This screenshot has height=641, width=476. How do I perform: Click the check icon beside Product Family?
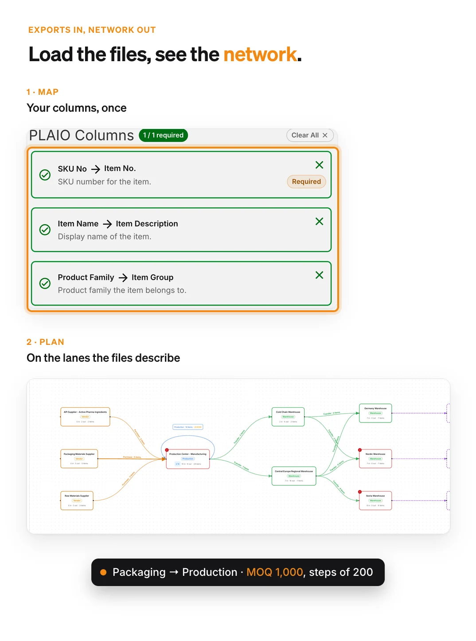click(45, 283)
